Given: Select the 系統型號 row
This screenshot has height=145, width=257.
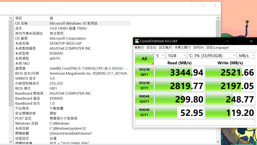Looking at the screenshot, I should tap(72, 53).
